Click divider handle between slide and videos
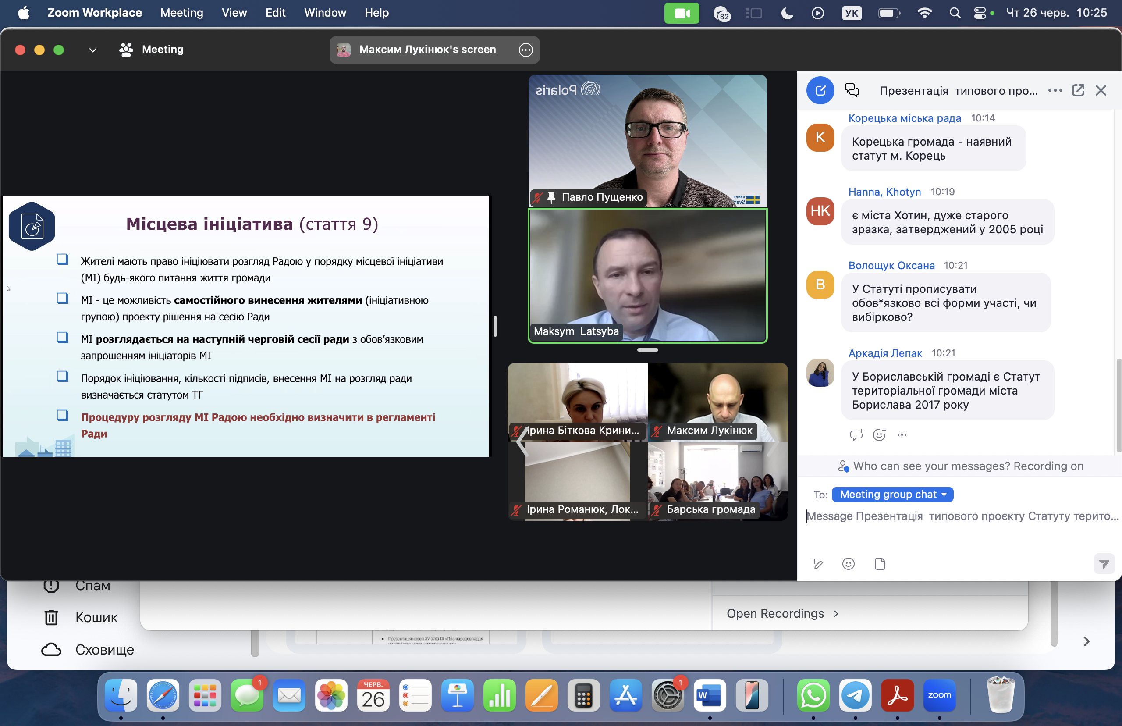The height and width of the screenshot is (726, 1122). coord(495,326)
